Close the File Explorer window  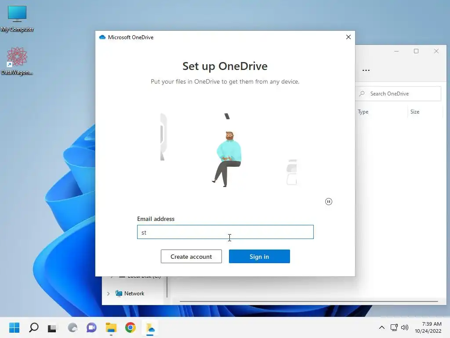click(436, 51)
